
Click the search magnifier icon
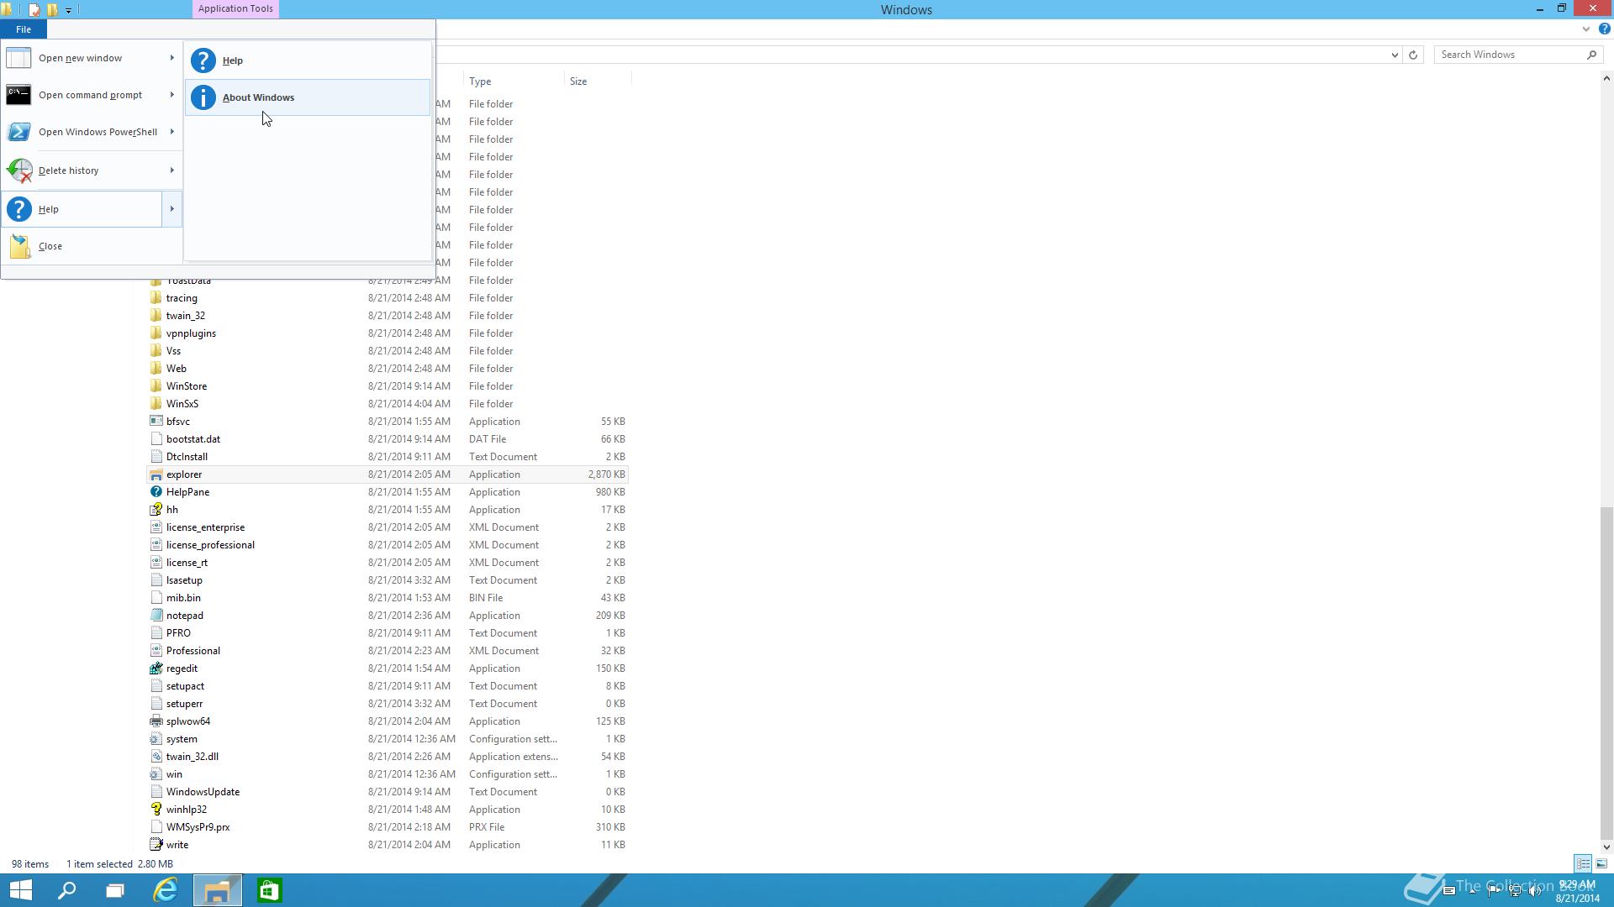pos(1591,55)
